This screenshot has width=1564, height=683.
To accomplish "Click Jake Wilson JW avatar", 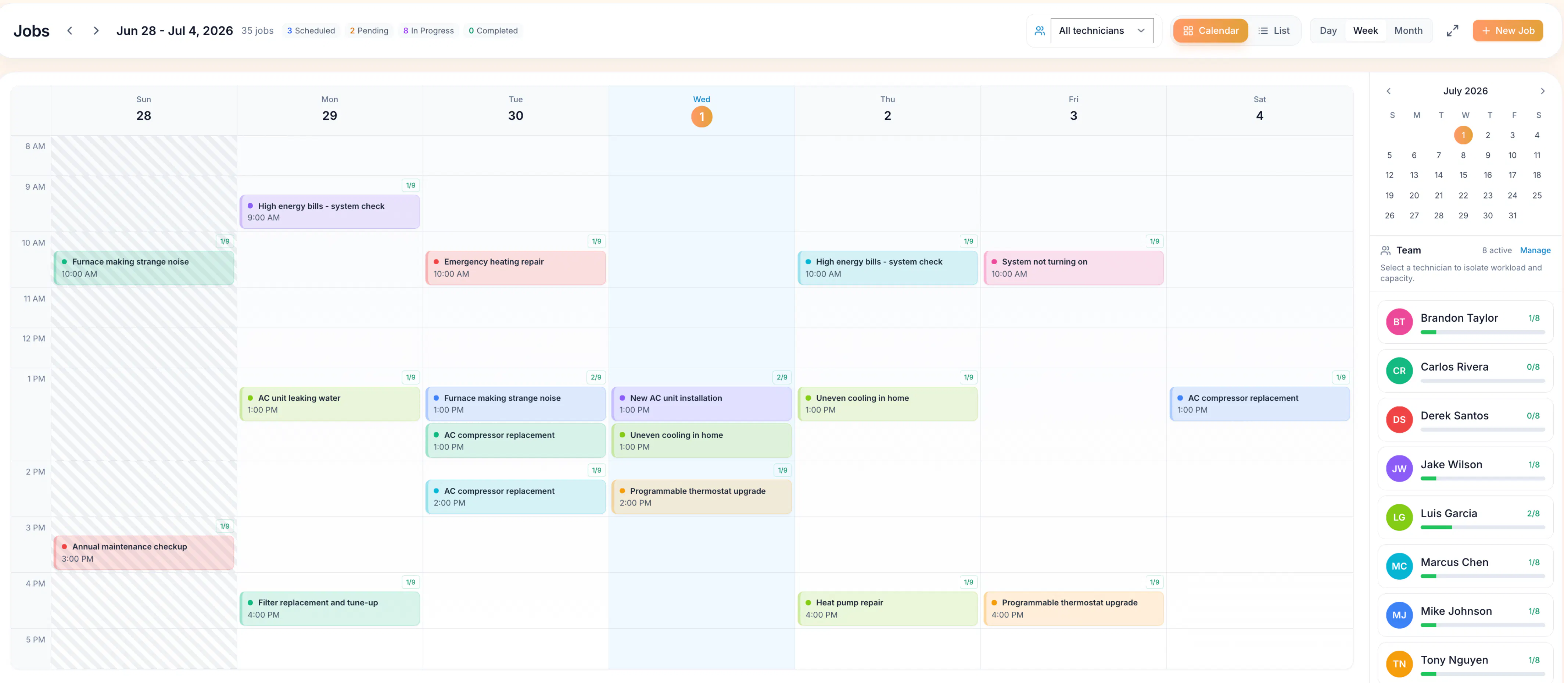I will click(x=1399, y=469).
